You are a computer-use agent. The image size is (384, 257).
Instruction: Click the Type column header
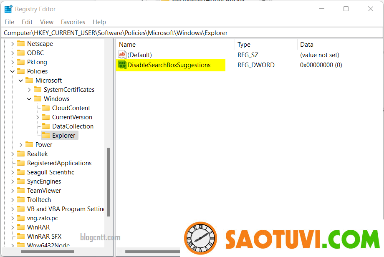[x=266, y=45]
